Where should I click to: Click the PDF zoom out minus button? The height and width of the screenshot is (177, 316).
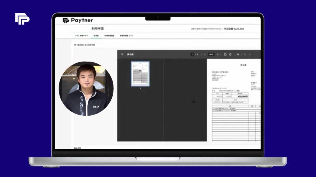point(205,54)
